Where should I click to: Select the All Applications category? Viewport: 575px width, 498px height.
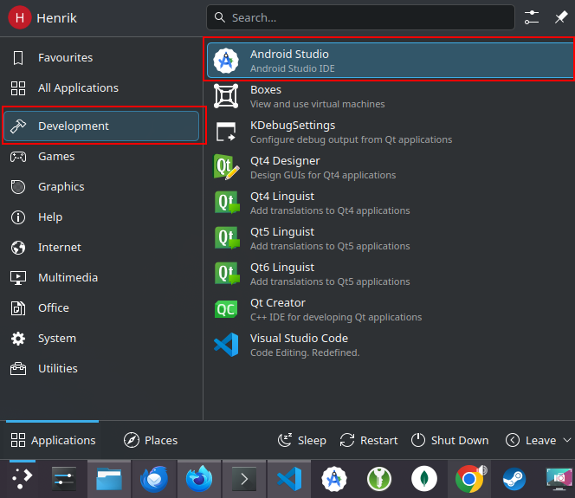[x=101, y=88]
